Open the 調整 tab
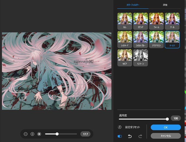186x142 pixels. tap(165, 5)
